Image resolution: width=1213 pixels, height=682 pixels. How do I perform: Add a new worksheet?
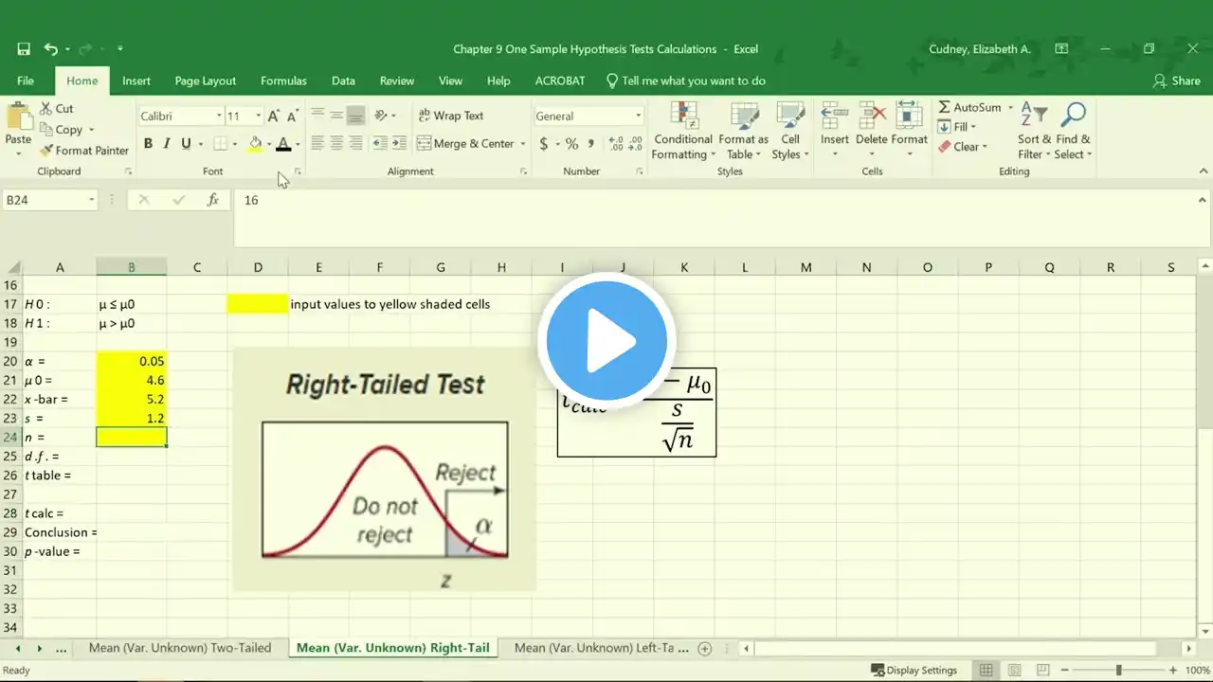[704, 649]
